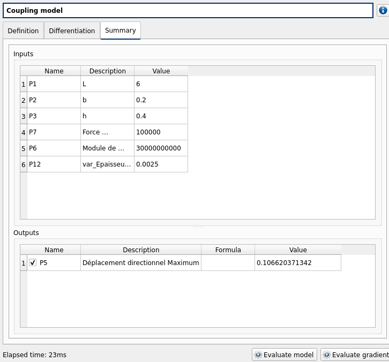Viewport: 389px width, 362px height.
Task: Click the outputs Formula column header
Action: click(228, 250)
